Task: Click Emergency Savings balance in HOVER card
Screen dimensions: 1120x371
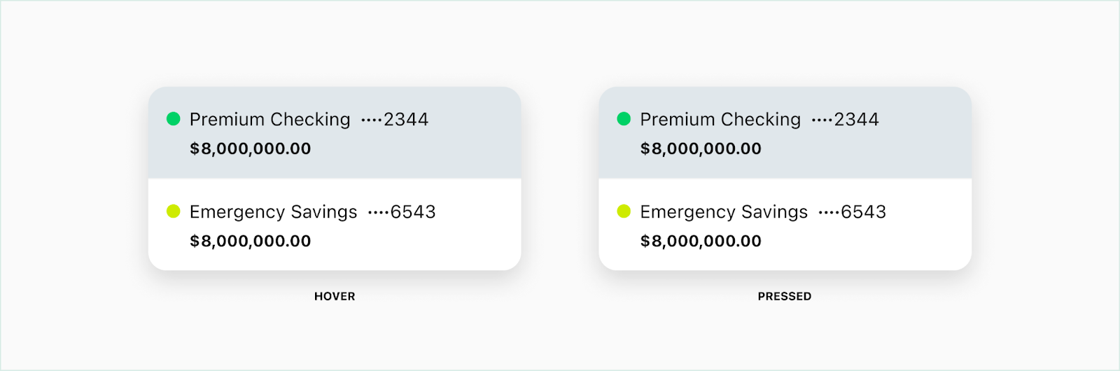Action: (x=250, y=241)
